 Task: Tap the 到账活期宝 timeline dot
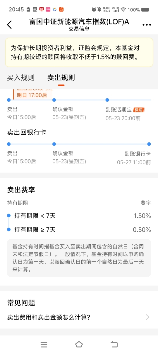coord(107,100)
